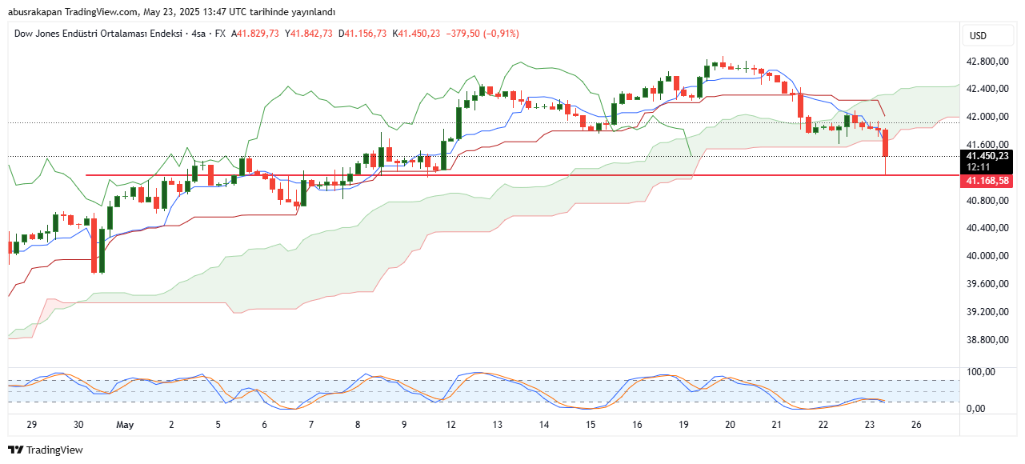Click the 6 date label on time axis

point(265,425)
